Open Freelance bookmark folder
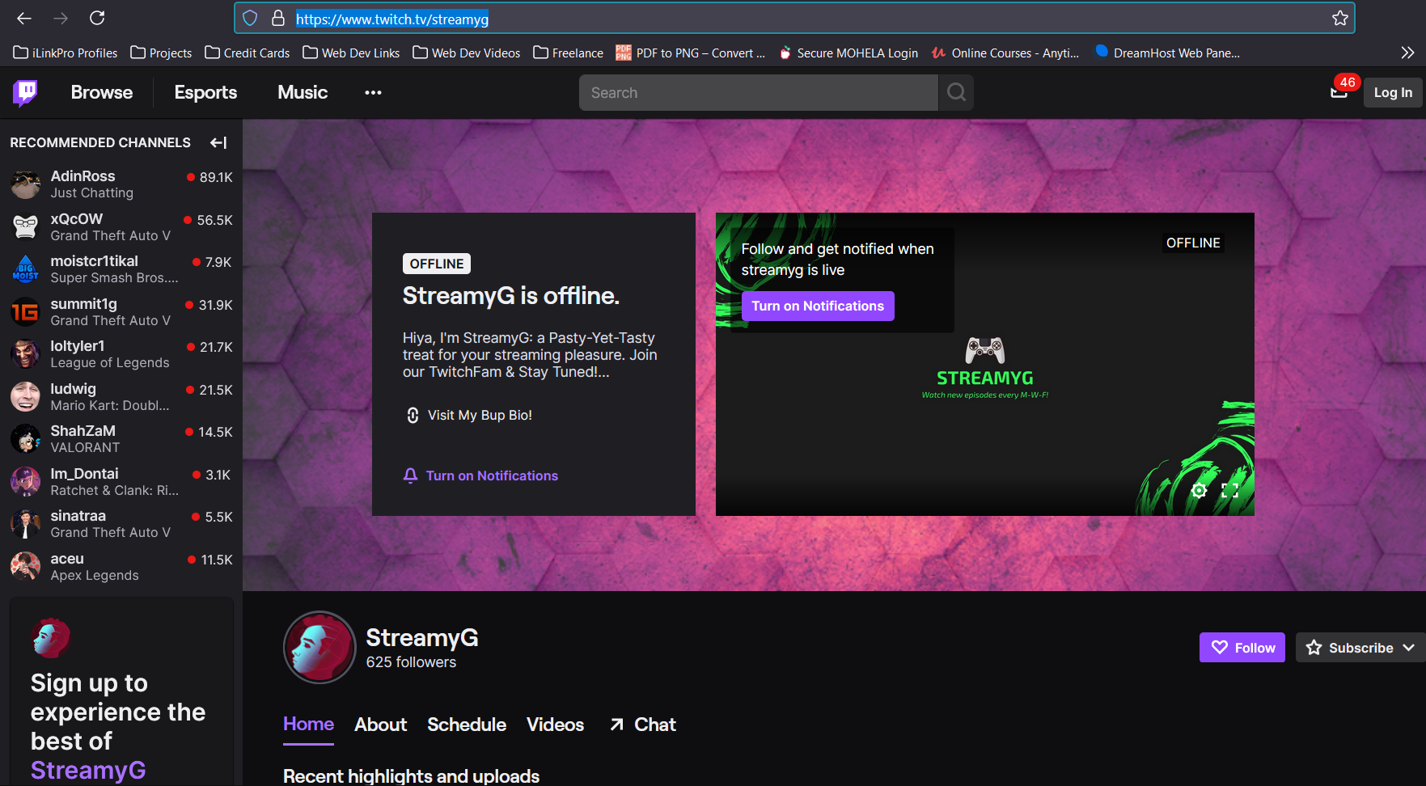 click(x=568, y=53)
